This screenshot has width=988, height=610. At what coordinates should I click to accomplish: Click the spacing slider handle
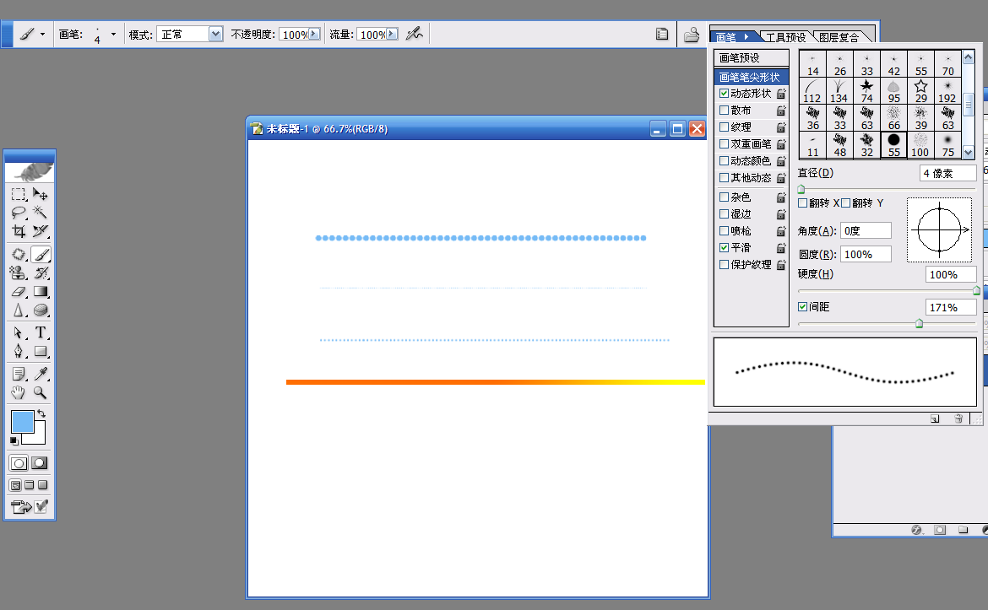pyautogui.click(x=920, y=324)
